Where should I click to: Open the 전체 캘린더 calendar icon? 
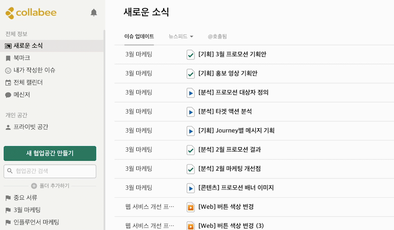point(8,83)
